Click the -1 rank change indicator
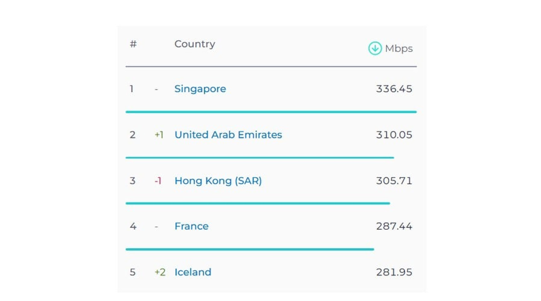Viewport: 541px width, 301px height. (x=158, y=181)
